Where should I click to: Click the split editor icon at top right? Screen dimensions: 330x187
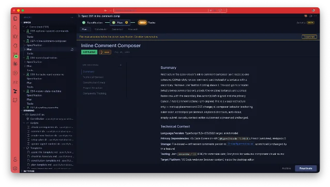[311, 16]
